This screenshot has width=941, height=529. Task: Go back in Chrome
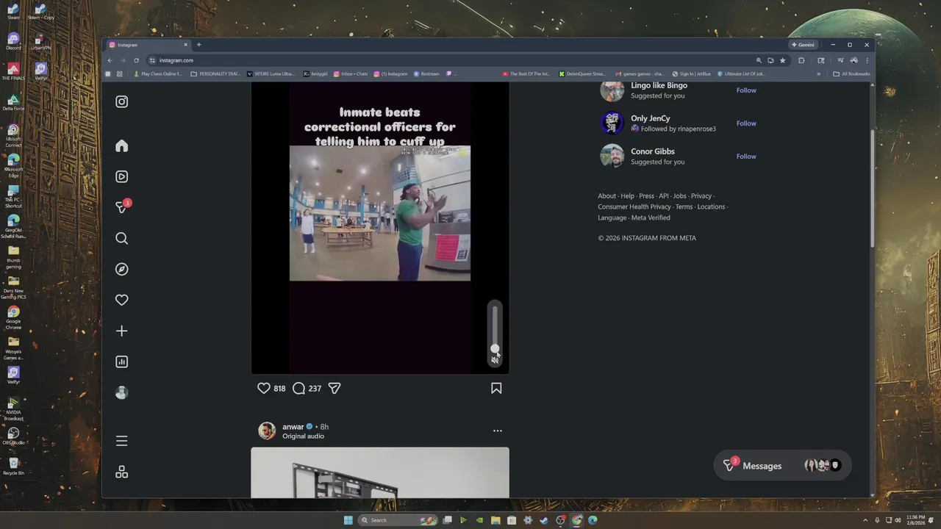(110, 60)
